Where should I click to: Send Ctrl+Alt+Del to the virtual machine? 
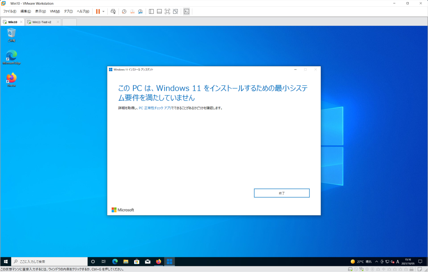(113, 11)
